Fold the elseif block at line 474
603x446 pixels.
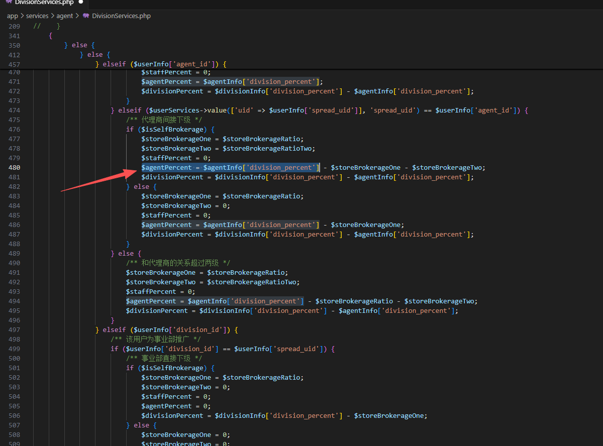pyautogui.click(x=28, y=110)
